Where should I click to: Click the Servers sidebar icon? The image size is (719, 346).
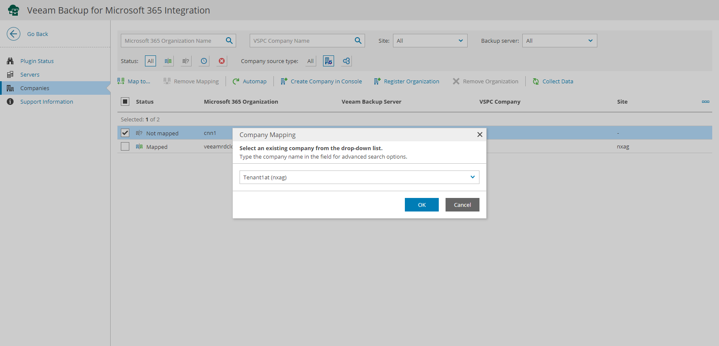coord(10,74)
